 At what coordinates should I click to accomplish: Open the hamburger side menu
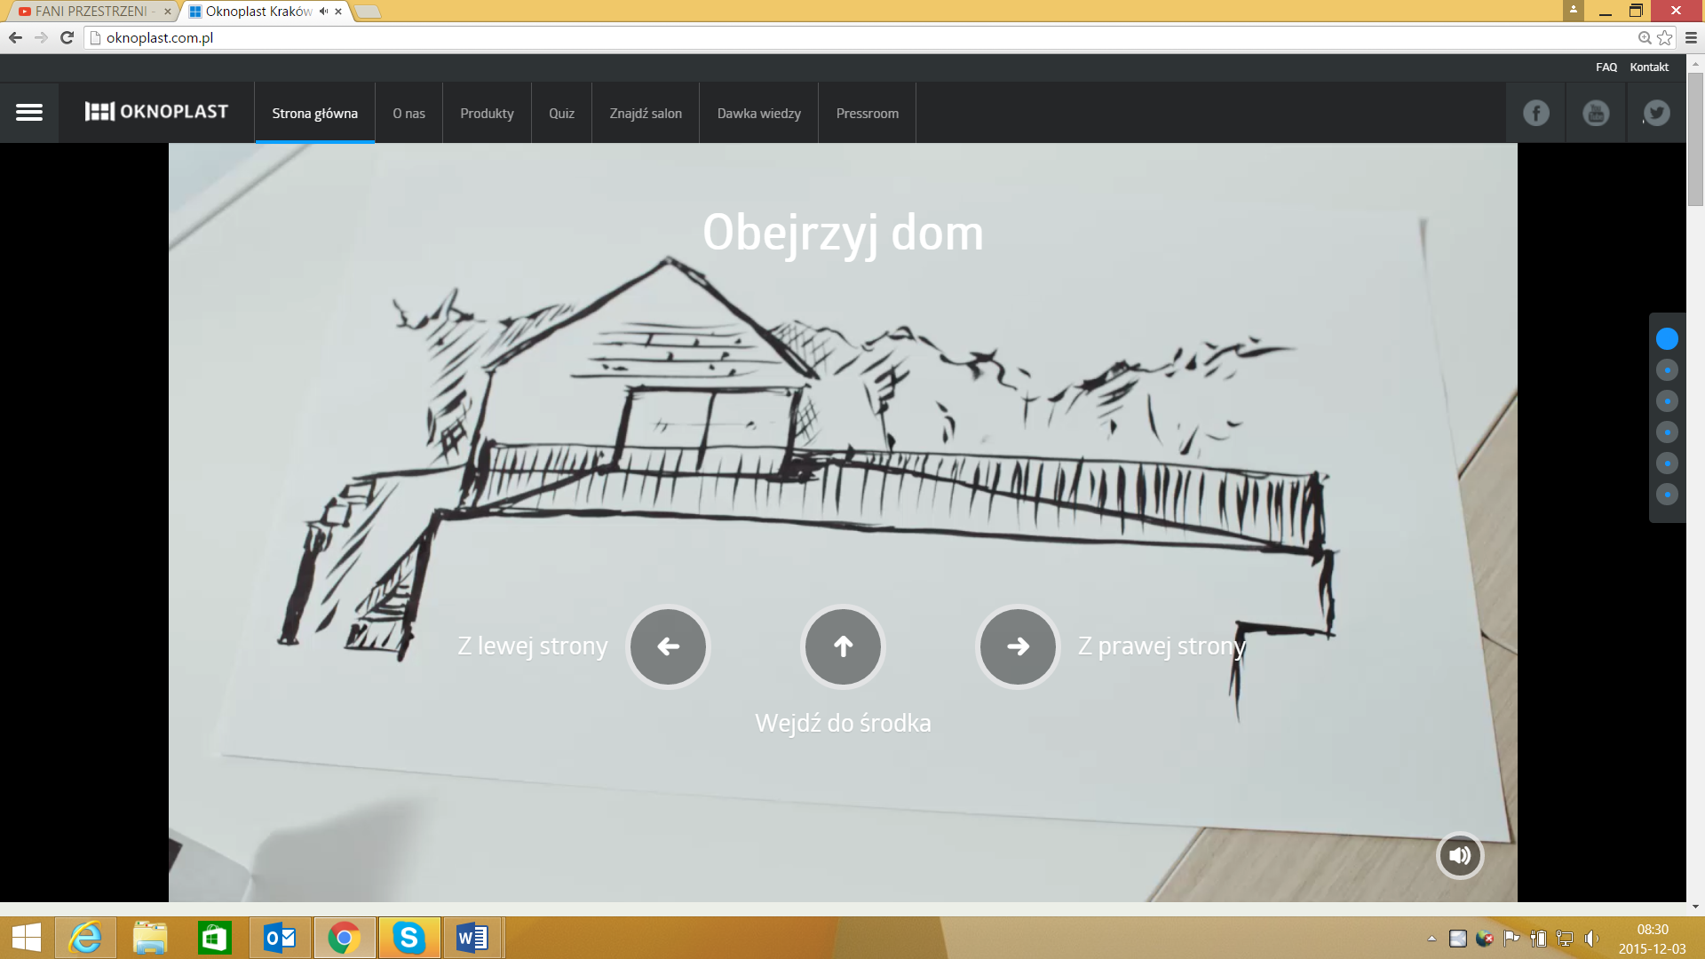(x=29, y=112)
